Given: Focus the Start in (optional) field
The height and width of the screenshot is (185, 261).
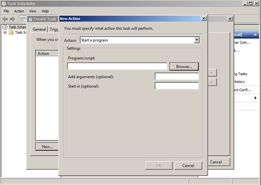Looking at the screenshot, I should coord(177,86).
